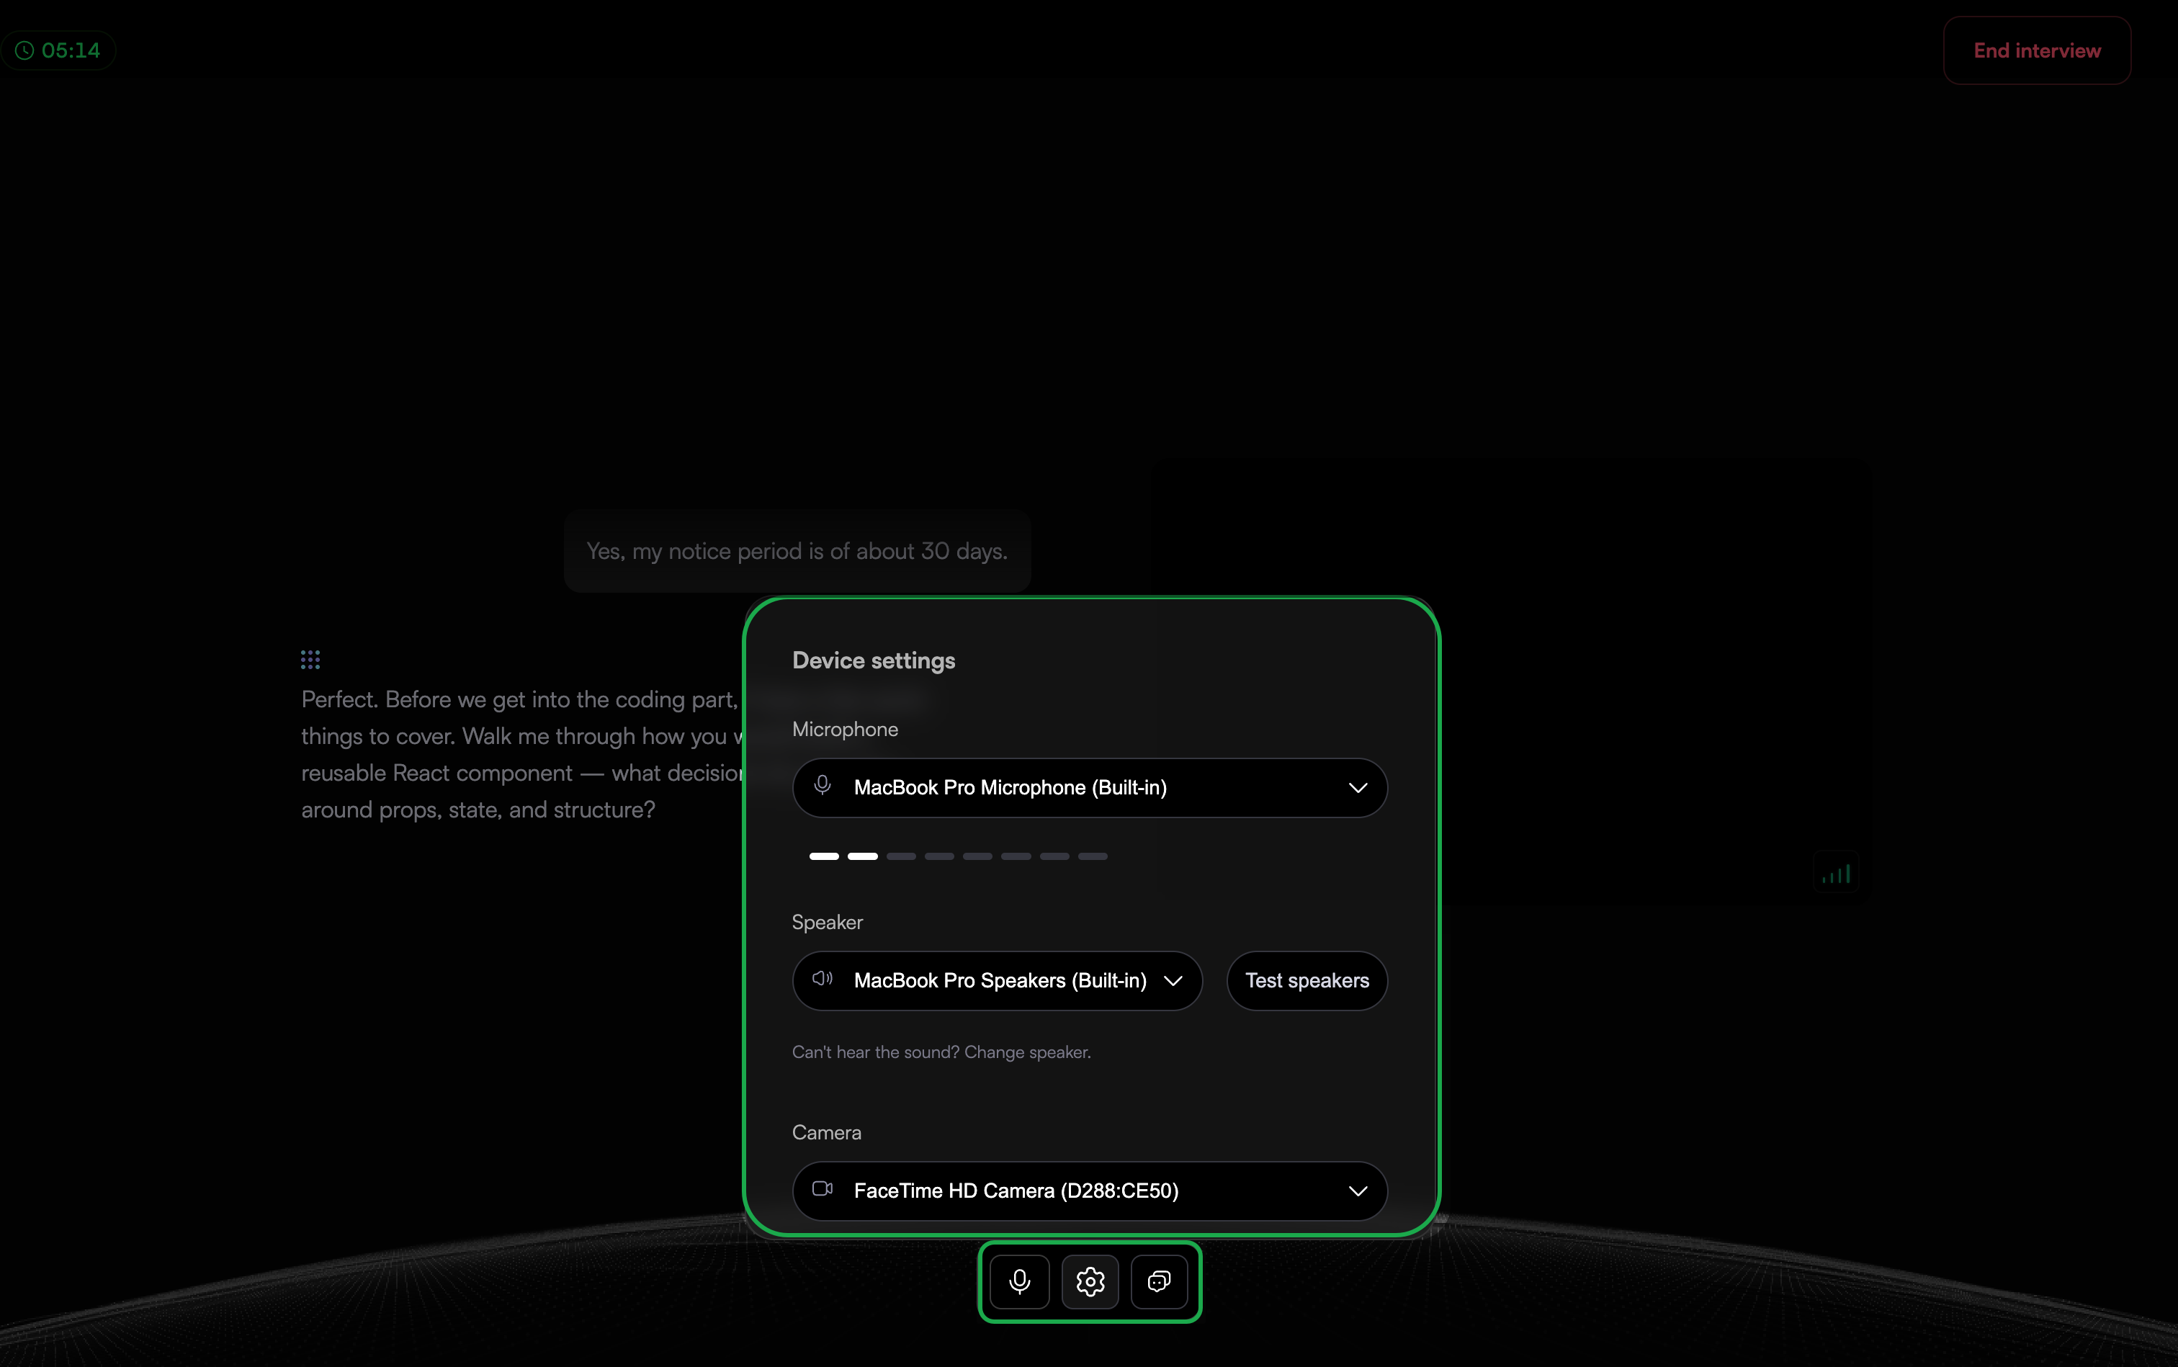Viewport: 2178px width, 1367px height.
Task: Open device settings gear icon
Action: pyautogui.click(x=1090, y=1281)
